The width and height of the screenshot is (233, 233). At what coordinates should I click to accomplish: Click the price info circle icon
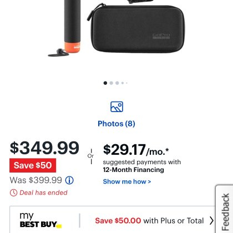coord(69,180)
